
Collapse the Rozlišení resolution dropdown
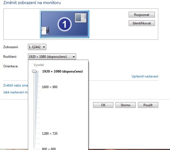click(52, 57)
